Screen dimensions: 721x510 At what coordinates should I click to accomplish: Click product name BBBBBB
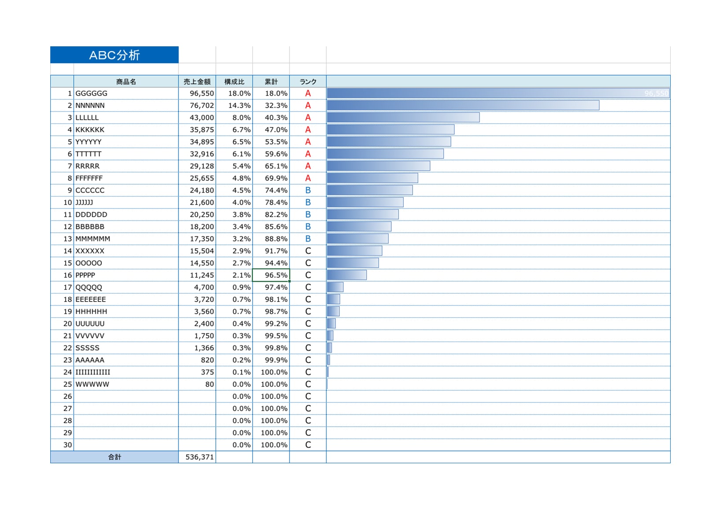point(90,227)
